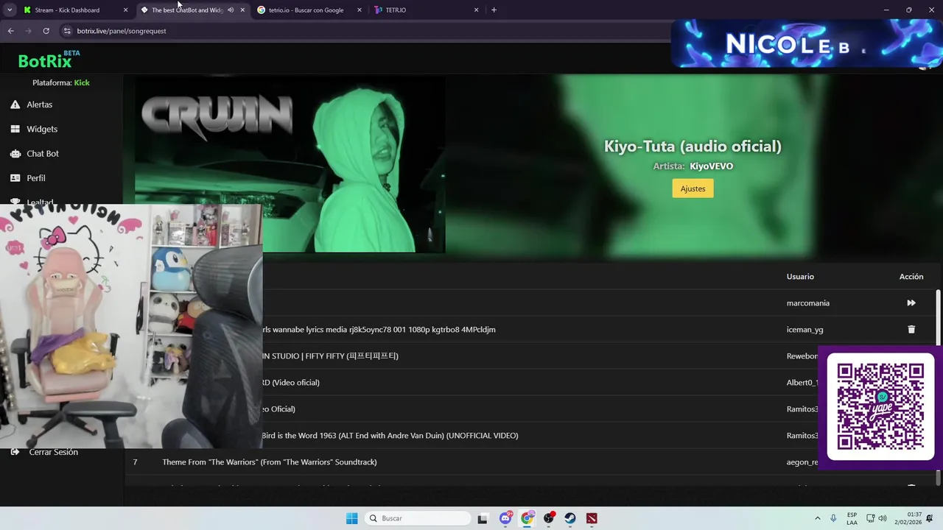Open Chat Bot section
Image resolution: width=943 pixels, height=530 pixels.
(x=43, y=153)
